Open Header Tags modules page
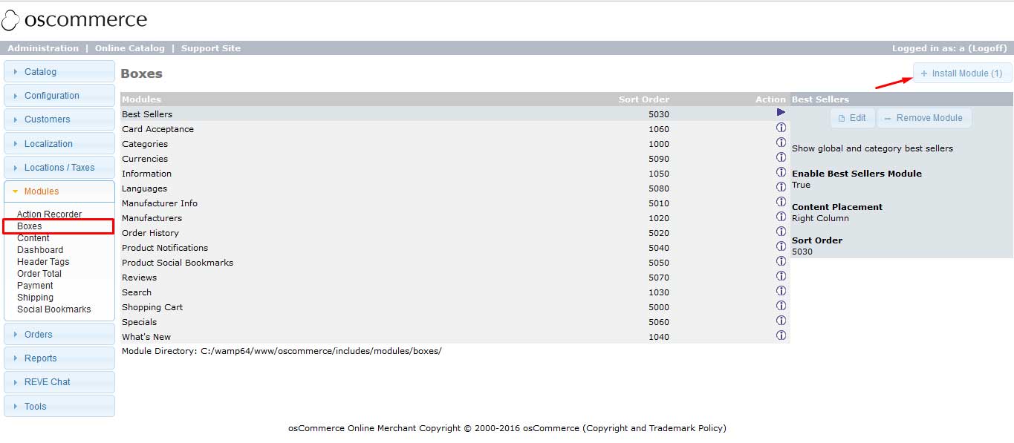This screenshot has width=1014, height=443. (43, 262)
